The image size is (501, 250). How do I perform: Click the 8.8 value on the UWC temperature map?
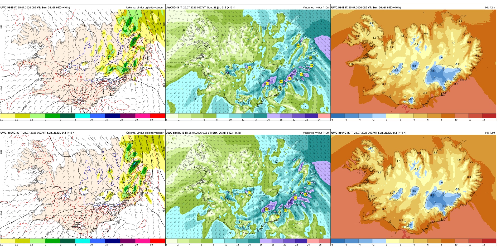pyautogui.click(x=469, y=42)
